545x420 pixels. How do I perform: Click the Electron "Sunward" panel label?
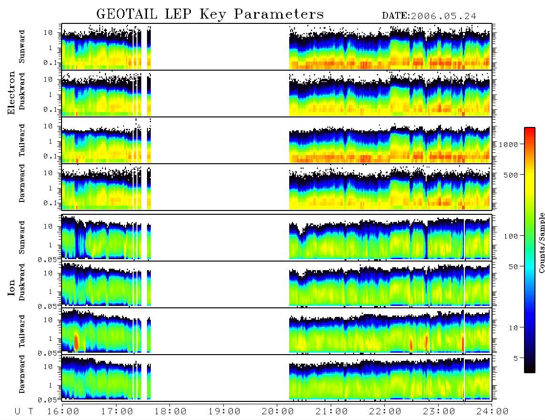click(22, 47)
